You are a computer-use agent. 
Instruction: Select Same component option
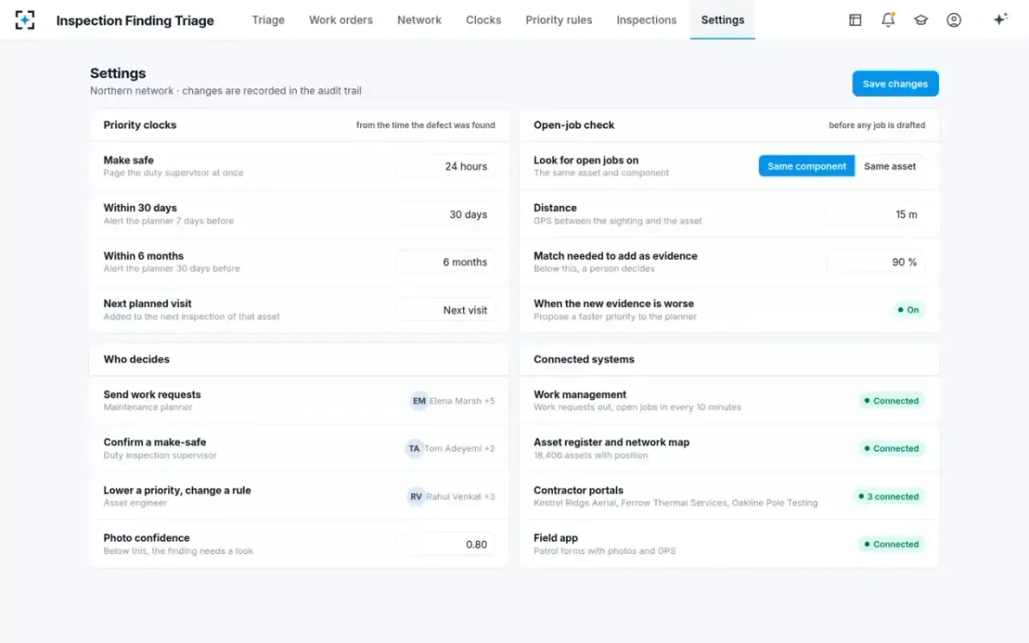point(807,166)
